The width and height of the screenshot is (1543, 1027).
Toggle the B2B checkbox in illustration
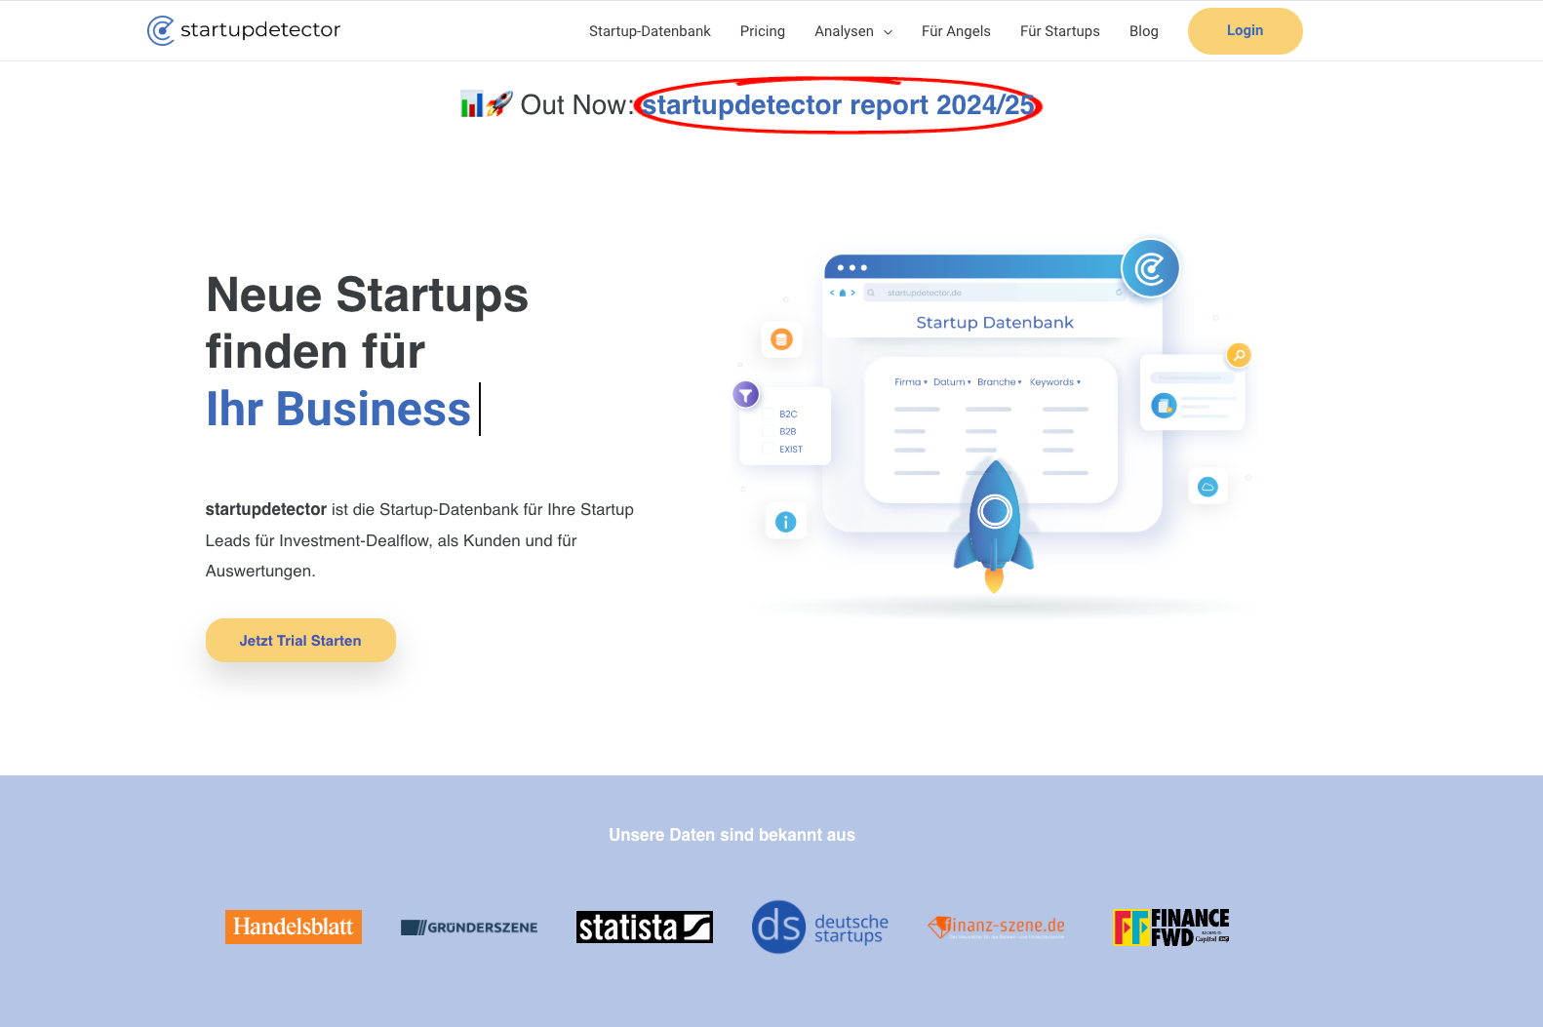tap(769, 431)
